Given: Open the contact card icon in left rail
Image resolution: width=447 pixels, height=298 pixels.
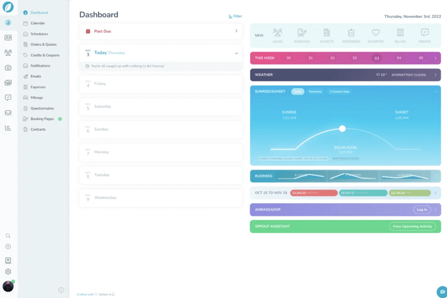Looking at the screenshot, I should tap(8, 37).
